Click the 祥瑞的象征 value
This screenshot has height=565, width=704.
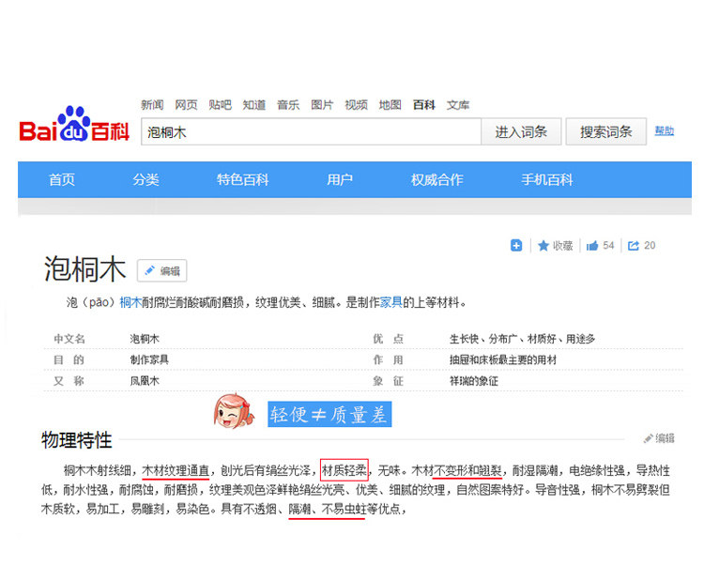point(474,381)
